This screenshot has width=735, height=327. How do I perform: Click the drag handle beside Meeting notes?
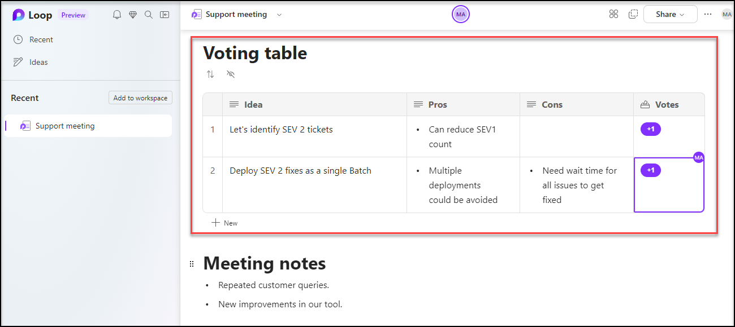tap(192, 264)
